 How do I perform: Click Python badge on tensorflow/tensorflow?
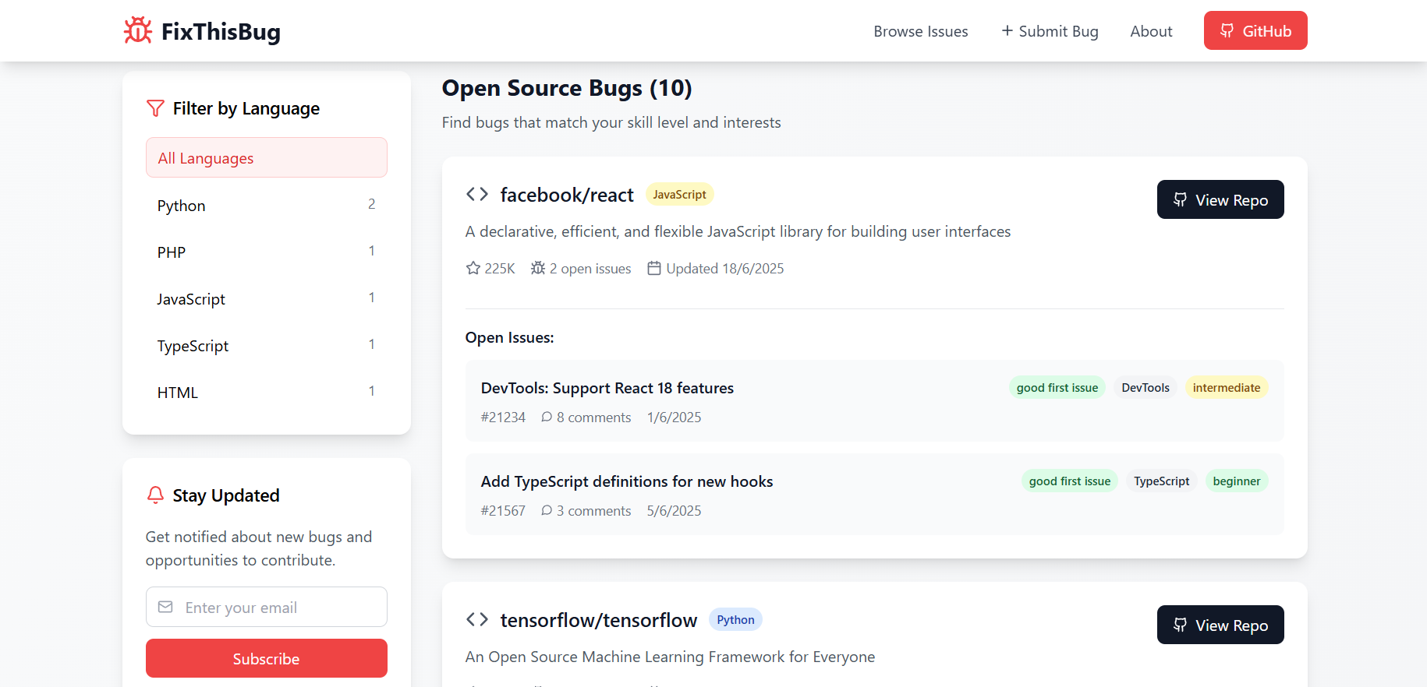click(735, 619)
